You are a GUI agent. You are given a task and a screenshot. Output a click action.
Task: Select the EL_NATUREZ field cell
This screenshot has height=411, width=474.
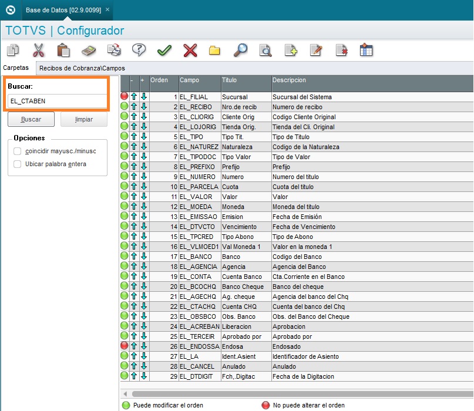point(200,147)
